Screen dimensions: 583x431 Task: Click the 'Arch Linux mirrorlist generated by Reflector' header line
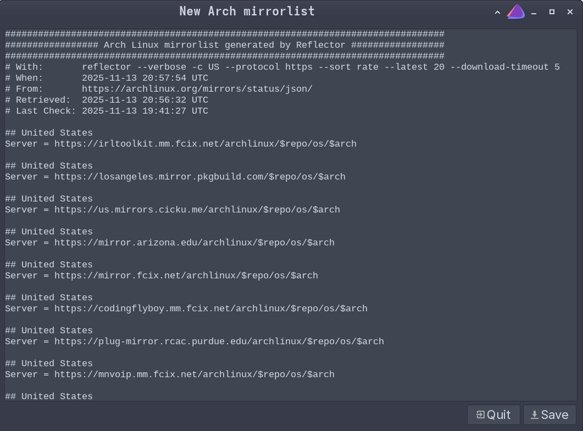coord(225,45)
